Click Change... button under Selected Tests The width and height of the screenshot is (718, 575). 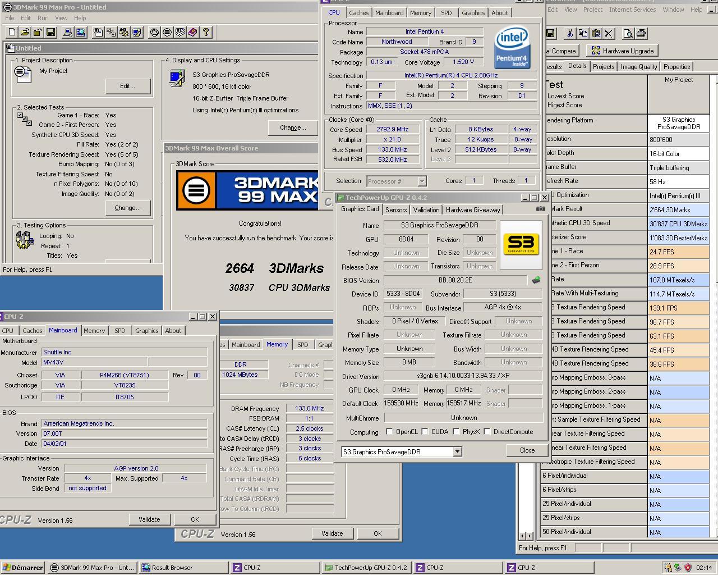tap(127, 208)
